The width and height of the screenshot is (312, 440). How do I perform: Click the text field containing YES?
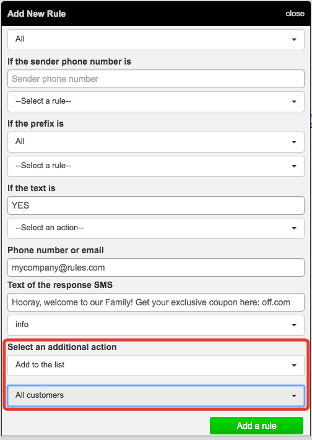pyautogui.click(x=156, y=205)
